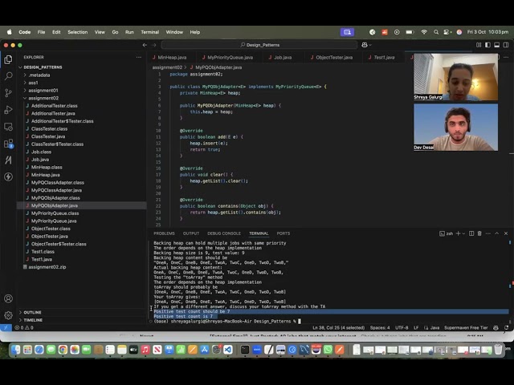The width and height of the screenshot is (514, 385).
Task: Maximize panel with up chevron
Action: [x=497, y=233]
